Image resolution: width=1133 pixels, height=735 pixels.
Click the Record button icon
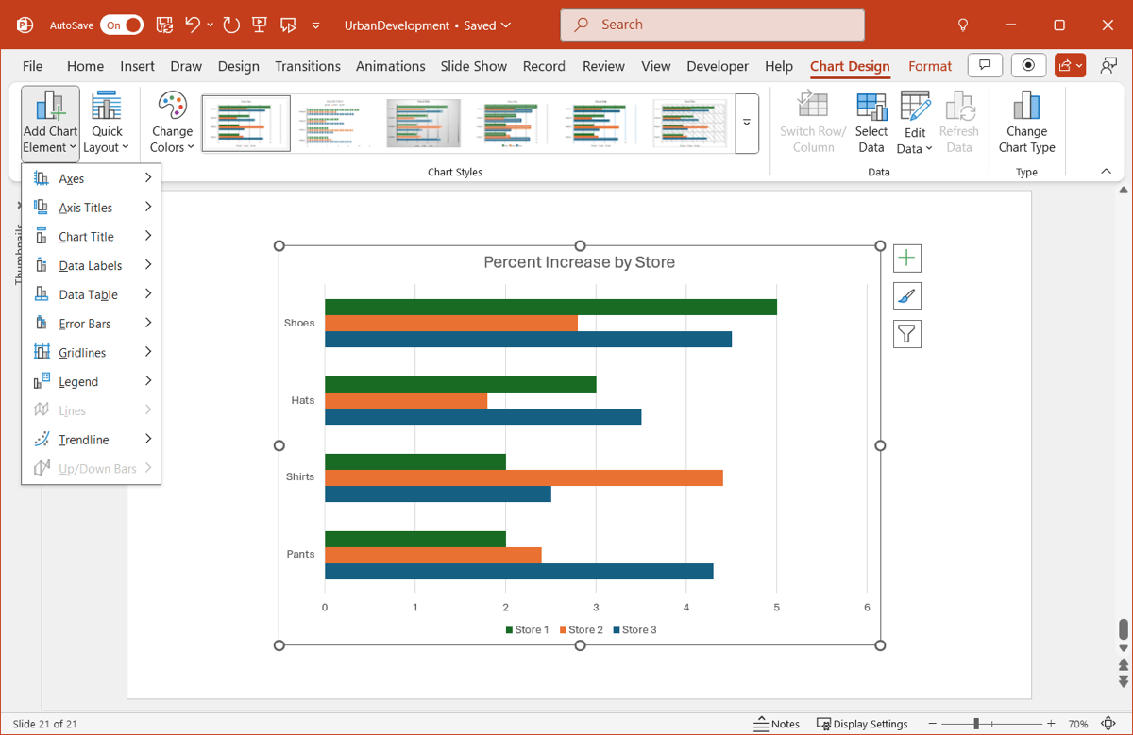pyautogui.click(x=1028, y=65)
